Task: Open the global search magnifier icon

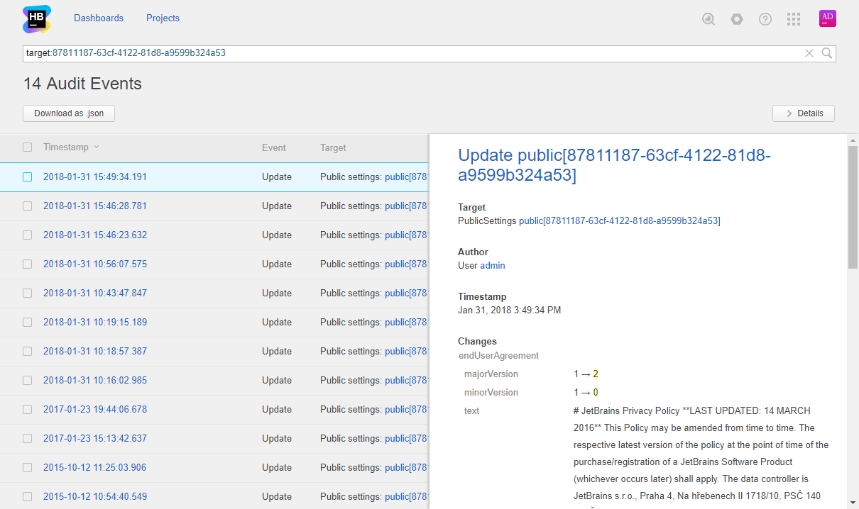Action: click(708, 19)
